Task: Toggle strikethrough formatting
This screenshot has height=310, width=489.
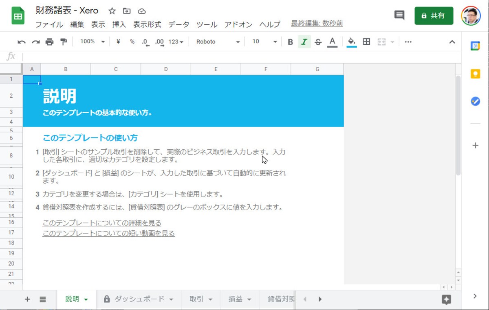Action: click(x=318, y=41)
